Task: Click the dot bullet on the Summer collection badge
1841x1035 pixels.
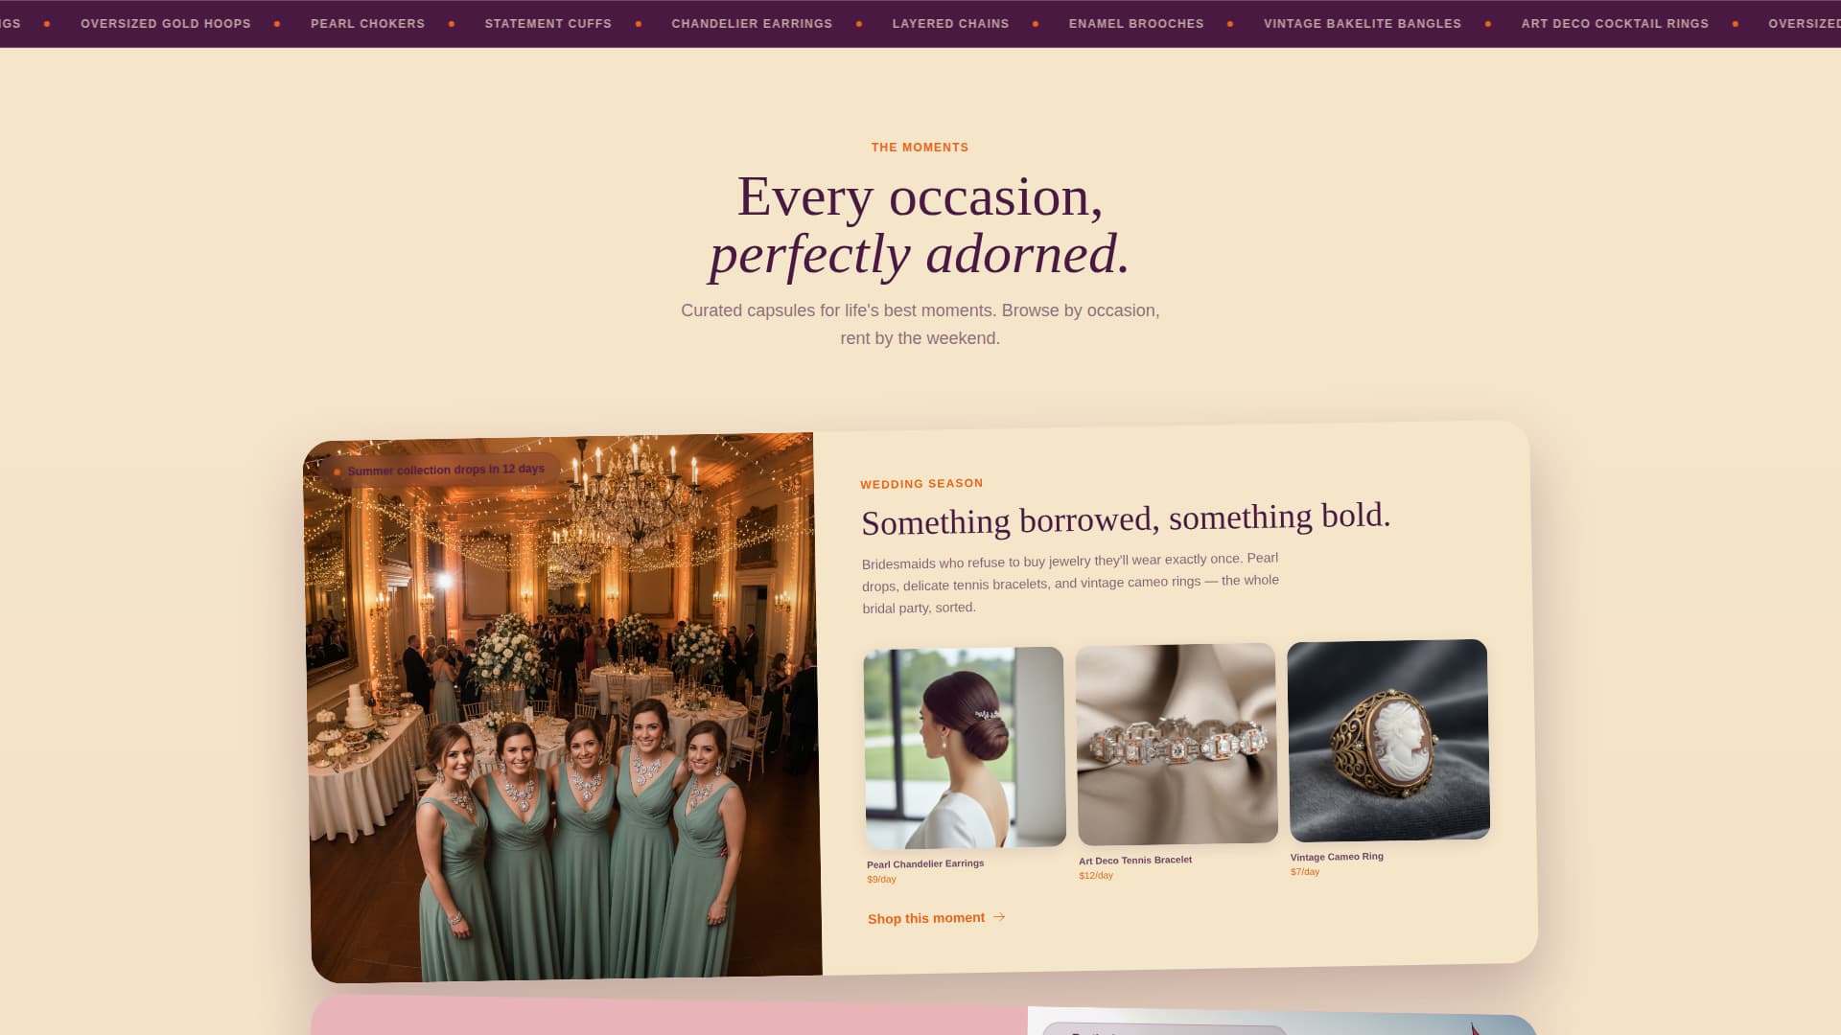Action: coord(338,470)
